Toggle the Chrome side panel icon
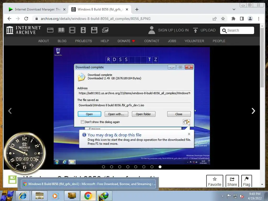 (x=242, y=19)
